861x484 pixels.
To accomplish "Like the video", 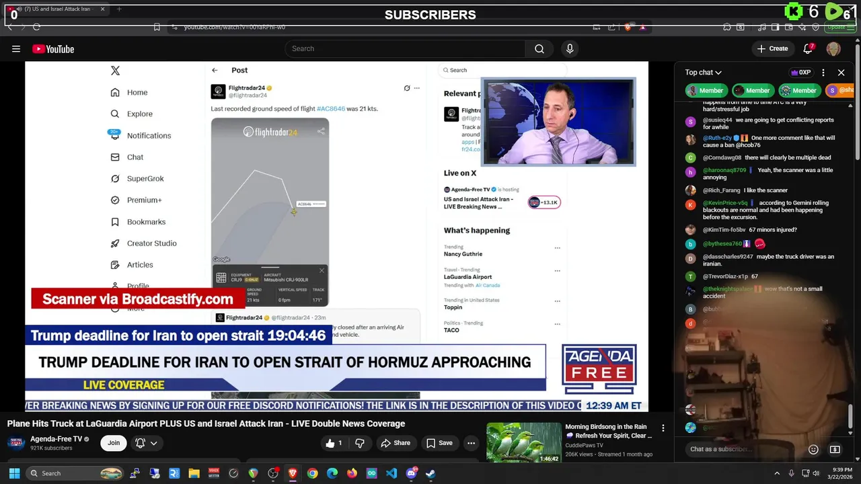I will point(334,443).
